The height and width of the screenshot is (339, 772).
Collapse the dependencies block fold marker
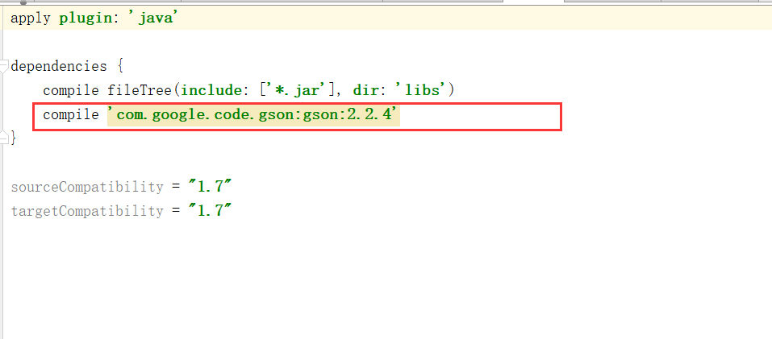pyautogui.click(x=4, y=65)
